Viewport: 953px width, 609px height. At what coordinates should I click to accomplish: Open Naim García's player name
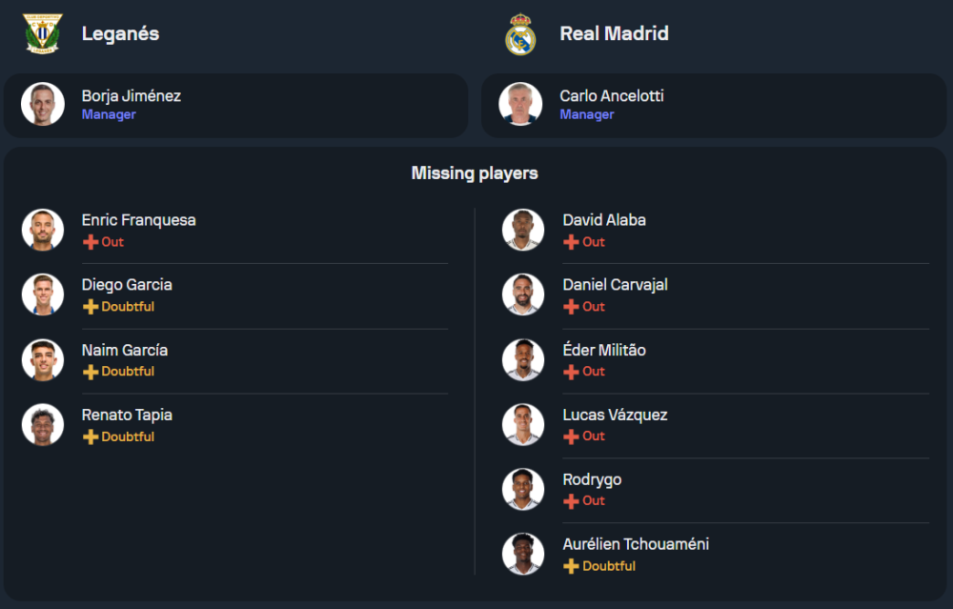(x=125, y=350)
